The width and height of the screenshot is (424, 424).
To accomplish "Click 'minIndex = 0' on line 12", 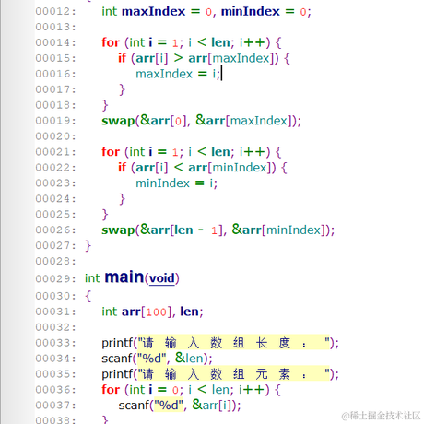I will coord(264,12).
